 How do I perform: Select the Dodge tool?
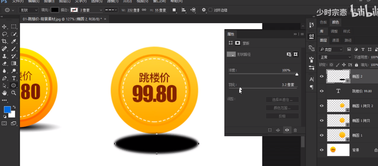pos(14,71)
